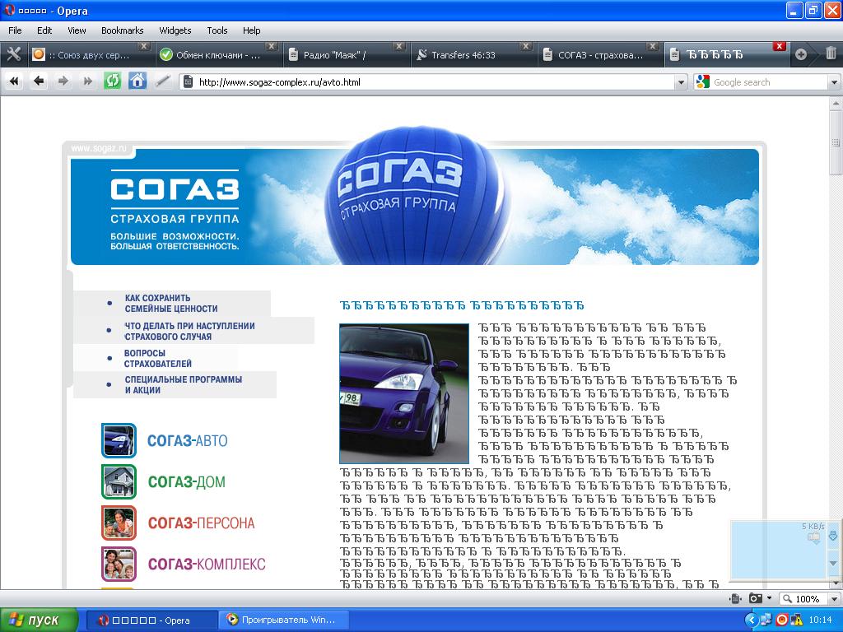The height and width of the screenshot is (632, 843).
Task: Click the Google search input field
Action: tap(768, 82)
